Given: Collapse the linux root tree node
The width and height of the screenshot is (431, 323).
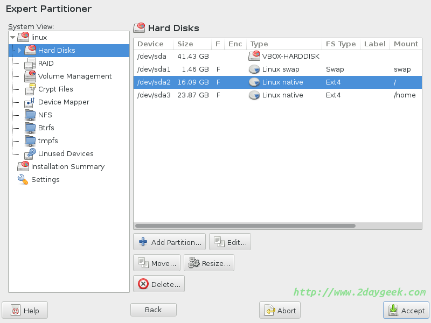Looking at the screenshot, I should pos(13,38).
